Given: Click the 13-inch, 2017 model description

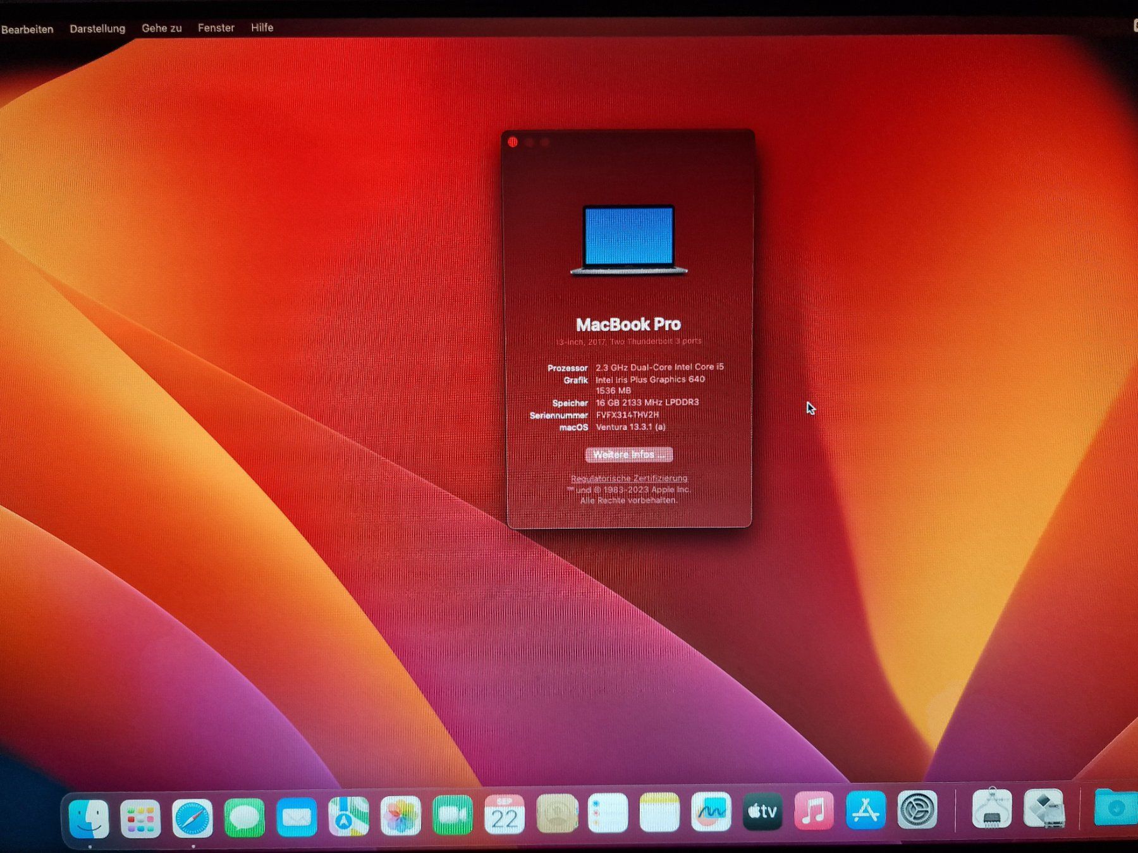Looking at the screenshot, I should coord(628,341).
